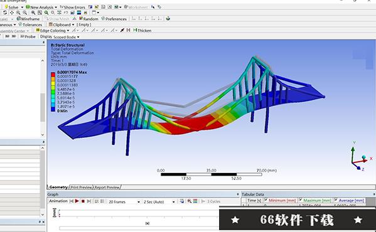This screenshot has width=376, height=232.
Task: Open the Solve dropdown arrow
Action: (x=22, y=7)
